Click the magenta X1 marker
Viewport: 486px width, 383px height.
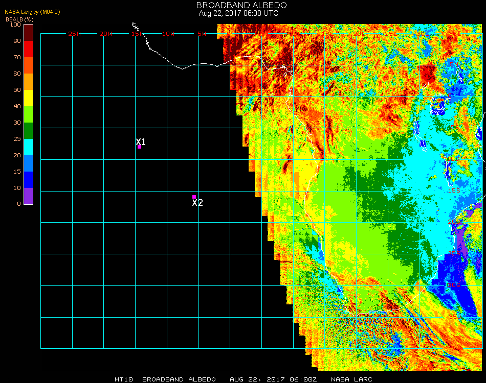pyautogui.click(x=139, y=147)
